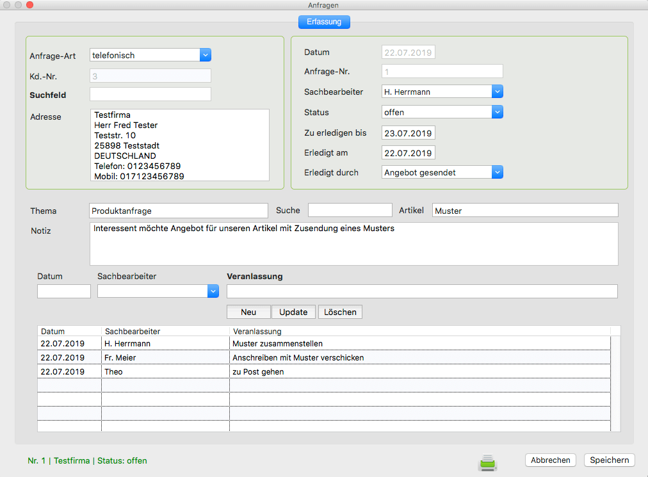The width and height of the screenshot is (648, 477).
Task: Click the Sachbearbeiter column header in the table
Action: (x=165, y=331)
